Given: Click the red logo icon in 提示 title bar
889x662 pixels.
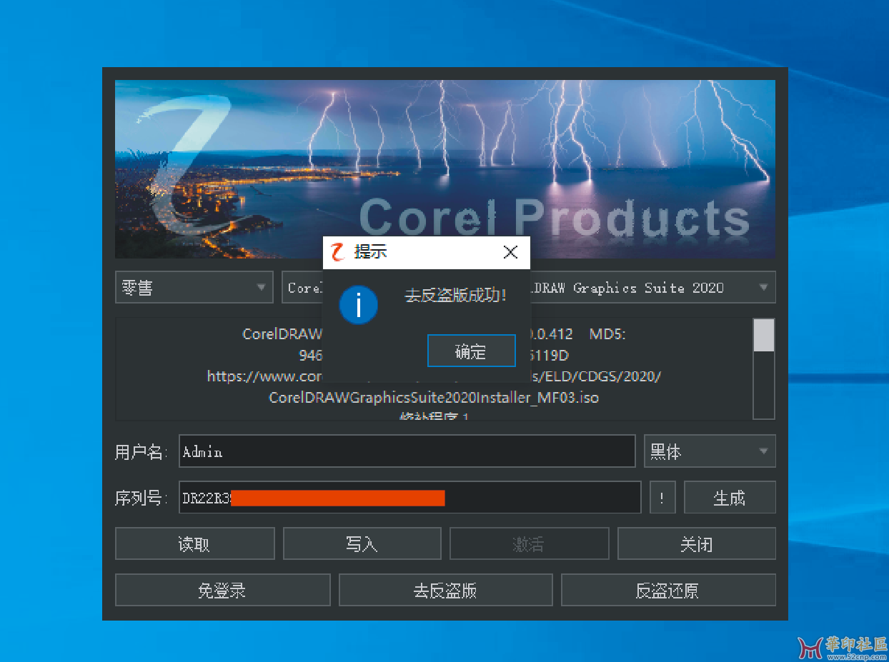Looking at the screenshot, I should 338,252.
